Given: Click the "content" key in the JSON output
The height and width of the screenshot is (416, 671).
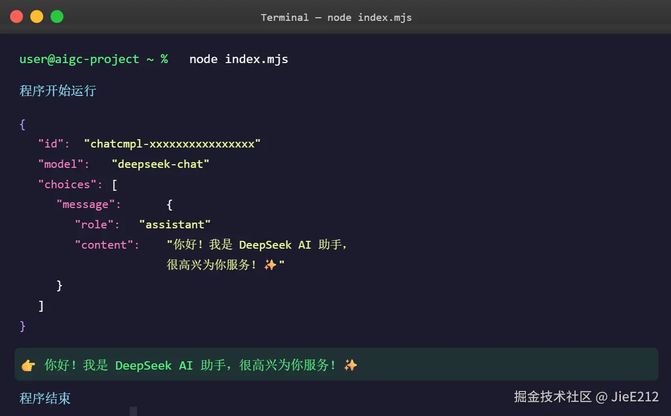Looking at the screenshot, I should click(104, 245).
